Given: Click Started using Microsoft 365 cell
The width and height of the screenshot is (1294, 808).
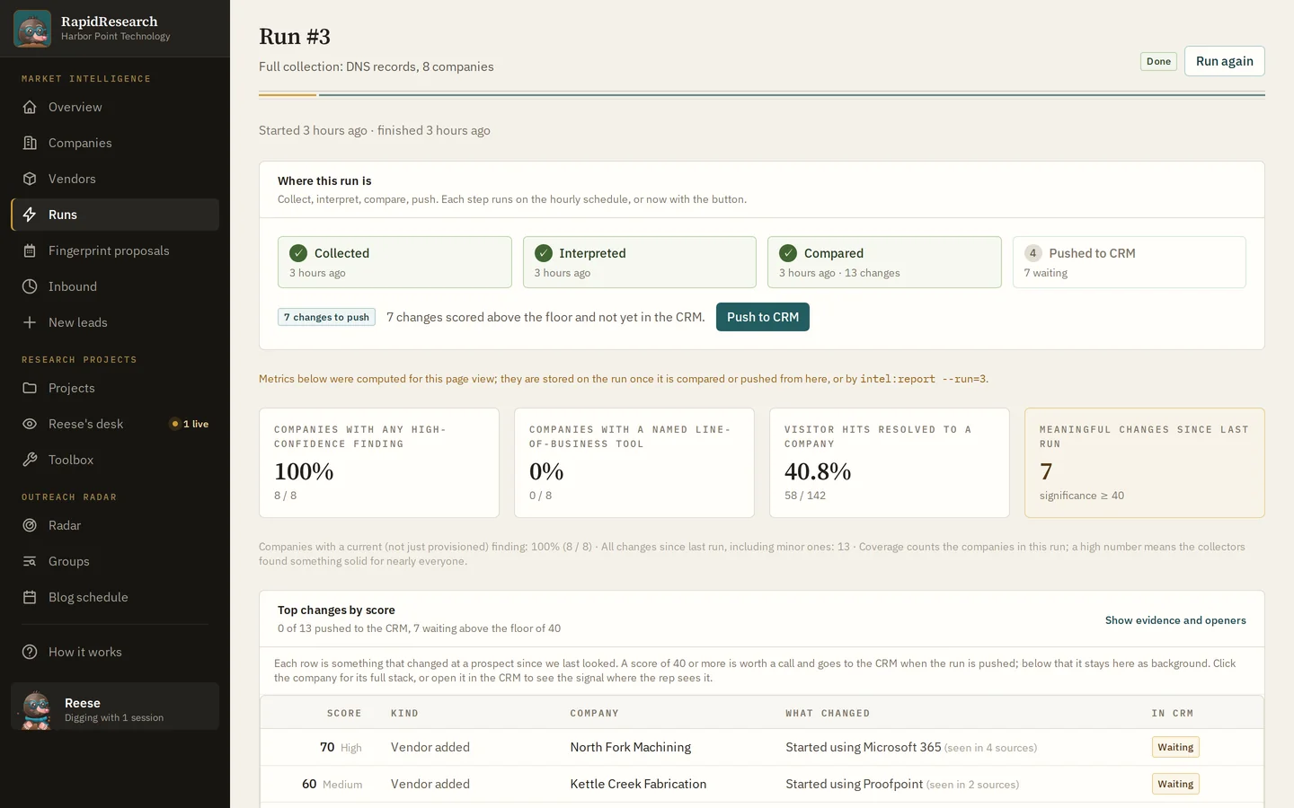Looking at the screenshot, I should click(x=911, y=747).
